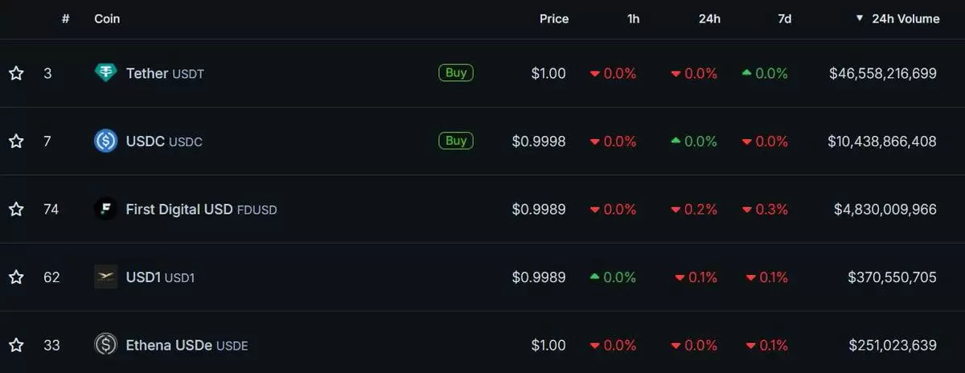The width and height of the screenshot is (965, 373).
Task: Mark Ethena USDe with the star
Action: coord(16,345)
